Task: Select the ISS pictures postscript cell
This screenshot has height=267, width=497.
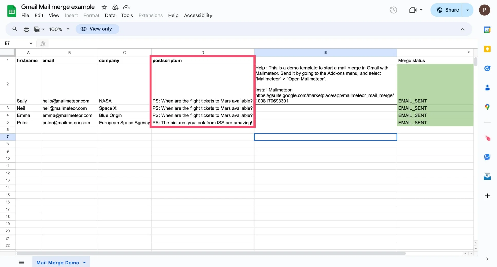Action: pyautogui.click(x=203, y=123)
